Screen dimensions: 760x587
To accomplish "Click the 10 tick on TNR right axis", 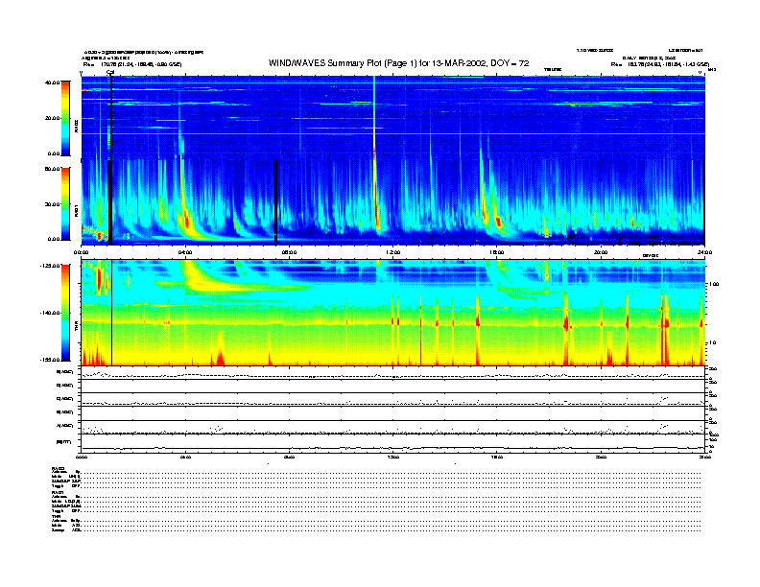I will (712, 343).
